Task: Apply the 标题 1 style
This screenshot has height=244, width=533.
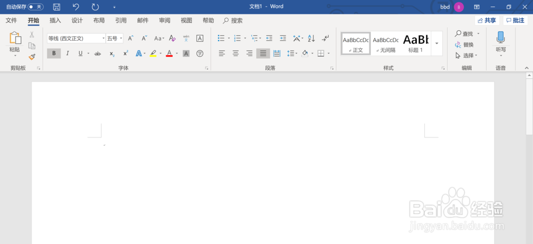Action: pyautogui.click(x=416, y=44)
